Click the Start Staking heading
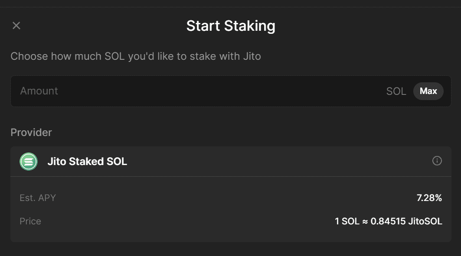 pos(231,26)
